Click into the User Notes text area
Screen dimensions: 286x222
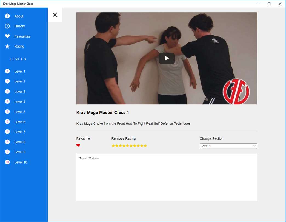coord(167,178)
